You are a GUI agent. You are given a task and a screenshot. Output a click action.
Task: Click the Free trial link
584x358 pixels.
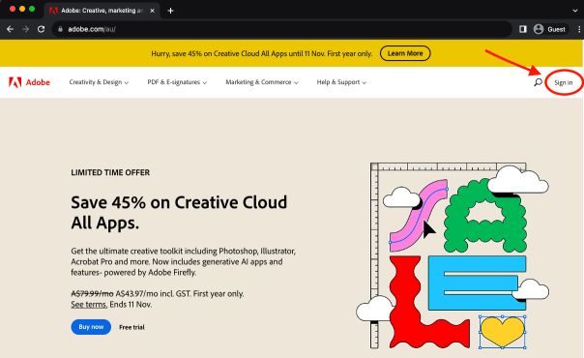coord(131,327)
